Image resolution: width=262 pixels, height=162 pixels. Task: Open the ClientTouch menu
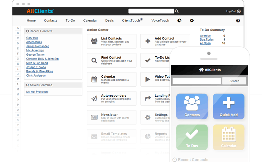[x=131, y=20]
